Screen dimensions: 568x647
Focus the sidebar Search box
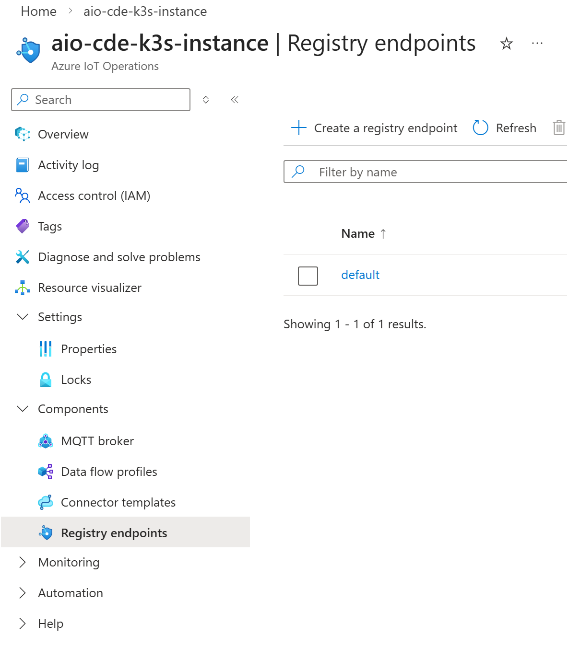(x=101, y=100)
